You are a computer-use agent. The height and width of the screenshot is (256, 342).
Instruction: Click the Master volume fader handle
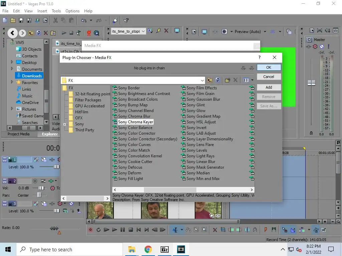click(311, 83)
